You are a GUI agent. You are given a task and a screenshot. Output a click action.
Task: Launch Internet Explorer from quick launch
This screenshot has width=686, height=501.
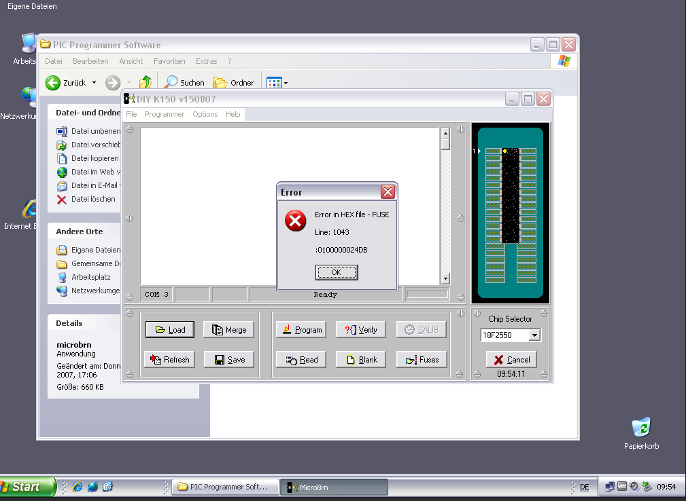(x=78, y=487)
